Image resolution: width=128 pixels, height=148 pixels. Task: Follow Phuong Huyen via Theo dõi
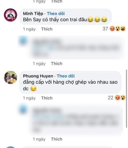coord(66,76)
